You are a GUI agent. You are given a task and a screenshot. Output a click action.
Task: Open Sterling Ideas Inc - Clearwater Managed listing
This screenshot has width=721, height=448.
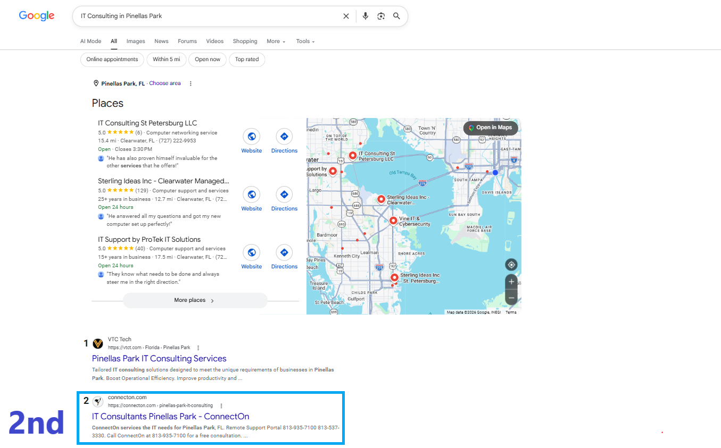click(x=164, y=181)
